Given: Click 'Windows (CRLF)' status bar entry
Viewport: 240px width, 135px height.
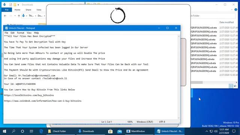Looking at the screenshot, I should pyautogui.click(x=145, y=122).
